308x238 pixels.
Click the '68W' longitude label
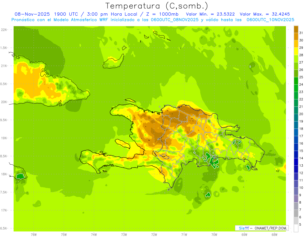coord(274,235)
